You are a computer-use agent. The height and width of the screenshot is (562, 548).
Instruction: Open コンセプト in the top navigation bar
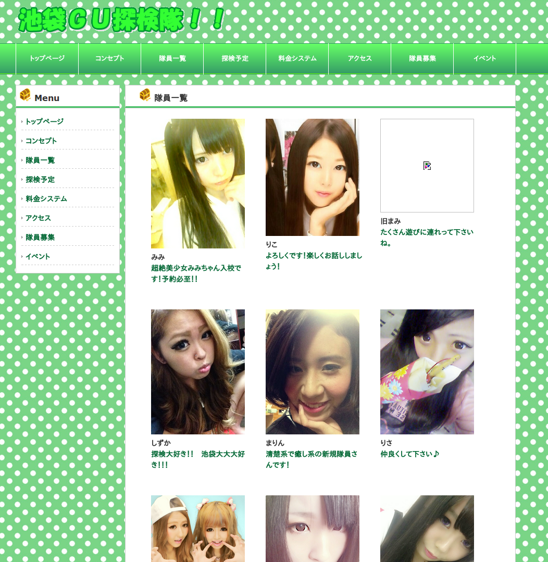click(x=109, y=59)
